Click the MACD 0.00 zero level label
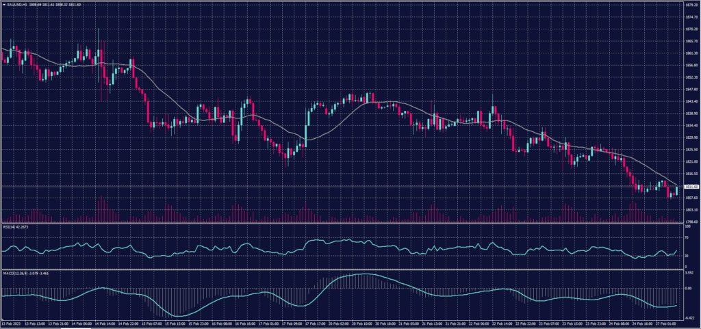Image resolution: width=701 pixels, height=329 pixels. 689,289
